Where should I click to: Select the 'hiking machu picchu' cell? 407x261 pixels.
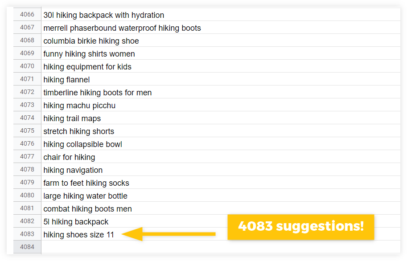pos(221,105)
